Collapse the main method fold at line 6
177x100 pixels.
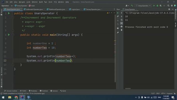pos(13,35)
